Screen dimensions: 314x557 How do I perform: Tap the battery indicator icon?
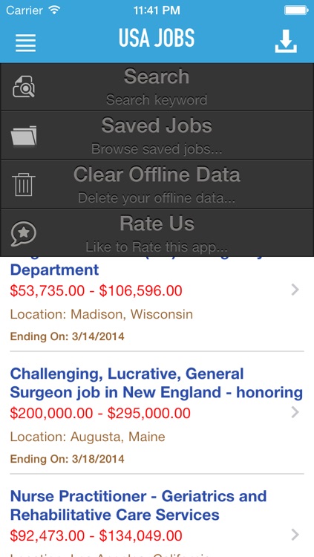[296, 10]
